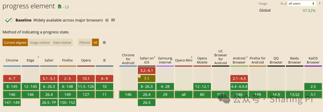Switch to Date relative view
Image resolution: width=323 pixels, height=112 pixels.
click(62, 42)
